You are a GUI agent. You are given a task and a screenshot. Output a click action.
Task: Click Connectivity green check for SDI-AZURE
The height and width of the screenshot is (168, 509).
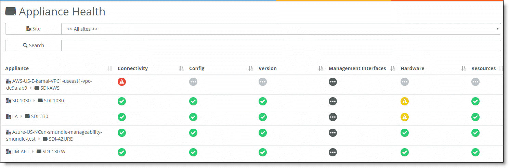click(122, 133)
